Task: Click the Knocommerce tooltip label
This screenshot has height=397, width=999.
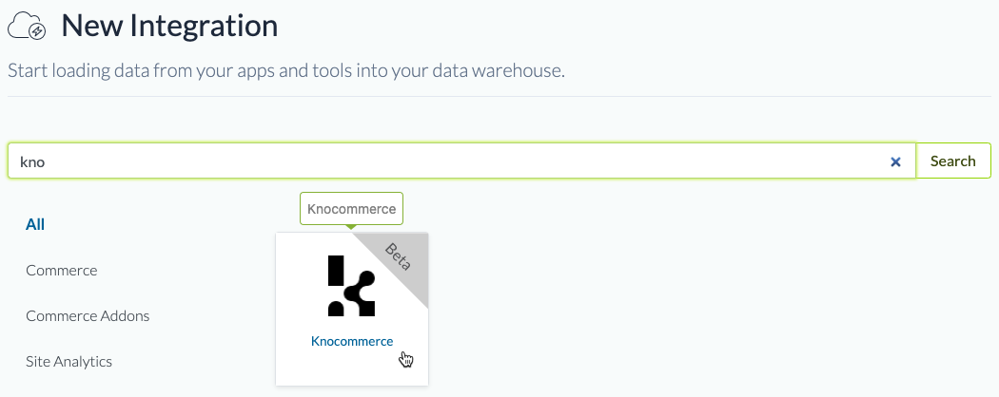Action: coord(352,208)
